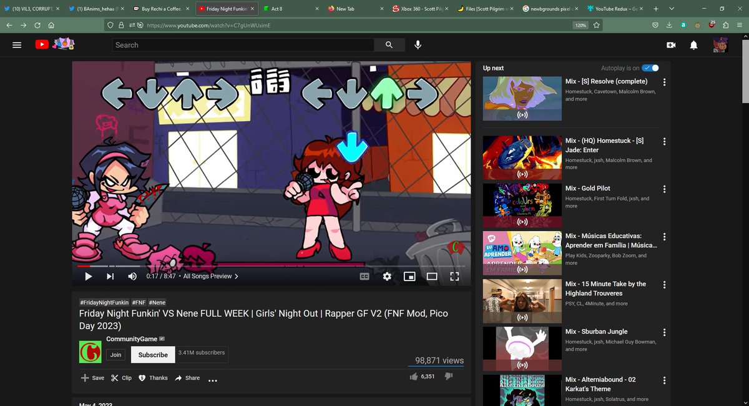Screen dimensions: 749x406
Task: Open CommunityGame channel name link
Action: 132,339
